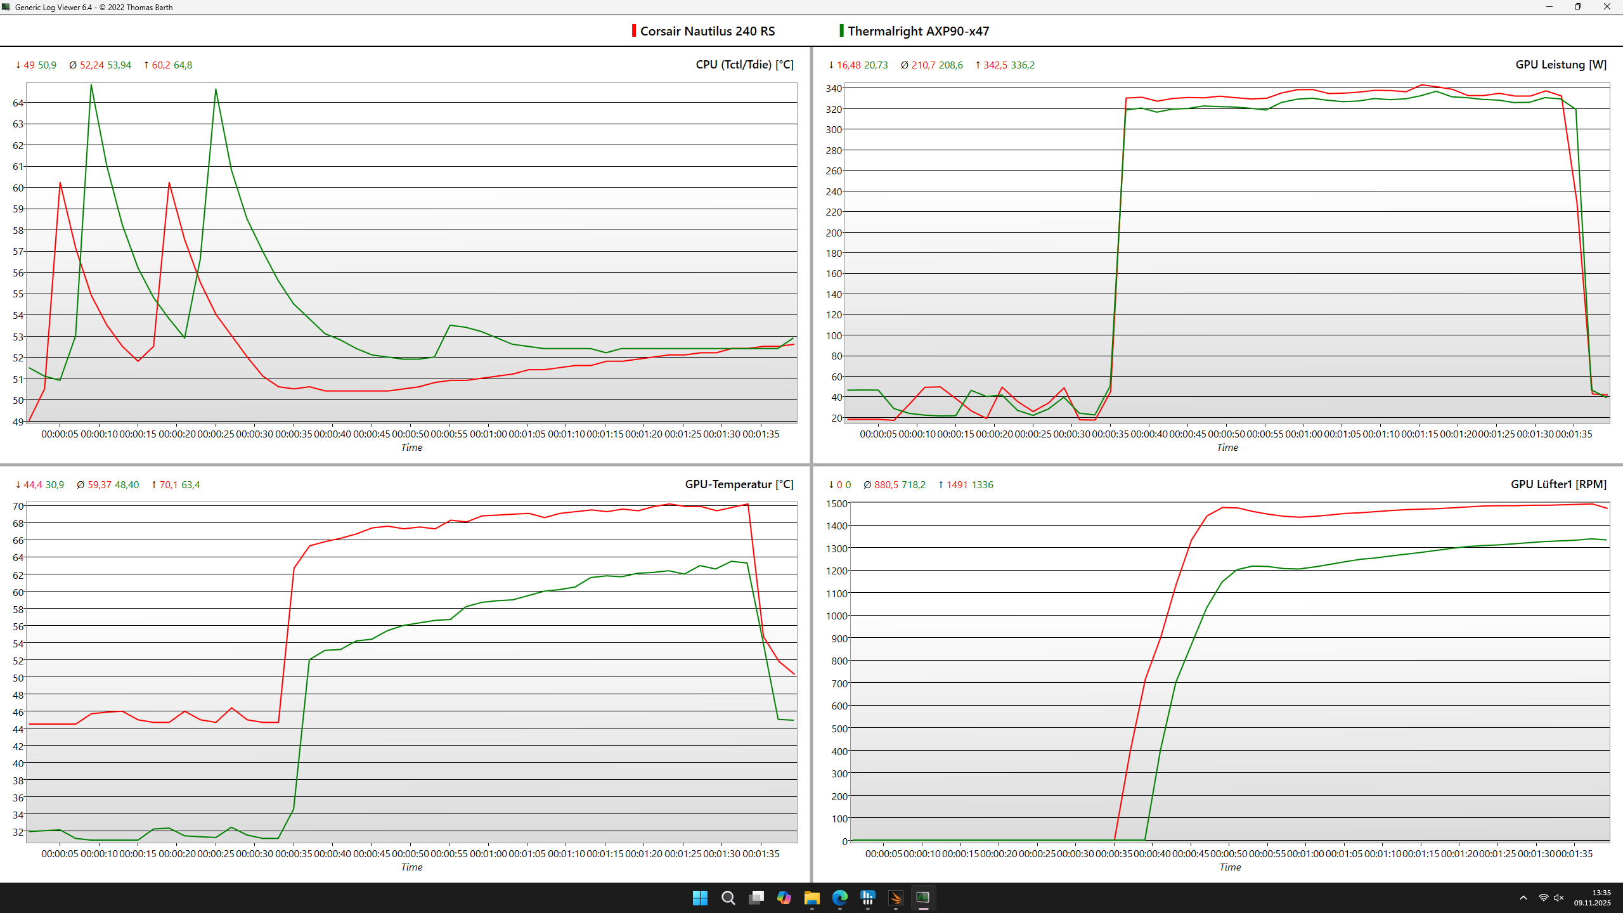Open the HWiNFO taskbar icon

click(x=867, y=898)
